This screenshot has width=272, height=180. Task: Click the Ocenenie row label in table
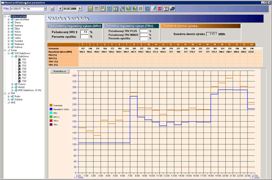[53, 48]
